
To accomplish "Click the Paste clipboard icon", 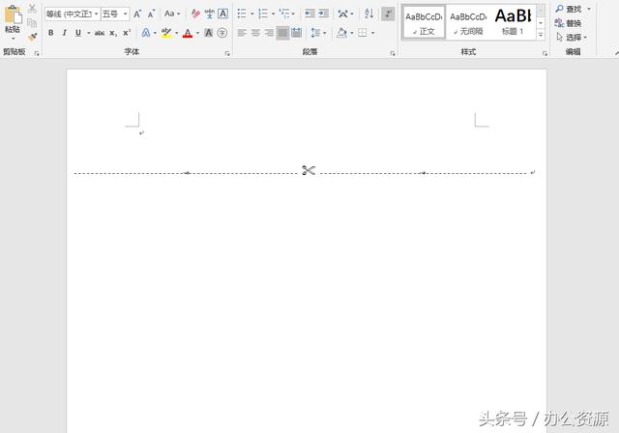I will coord(13,14).
